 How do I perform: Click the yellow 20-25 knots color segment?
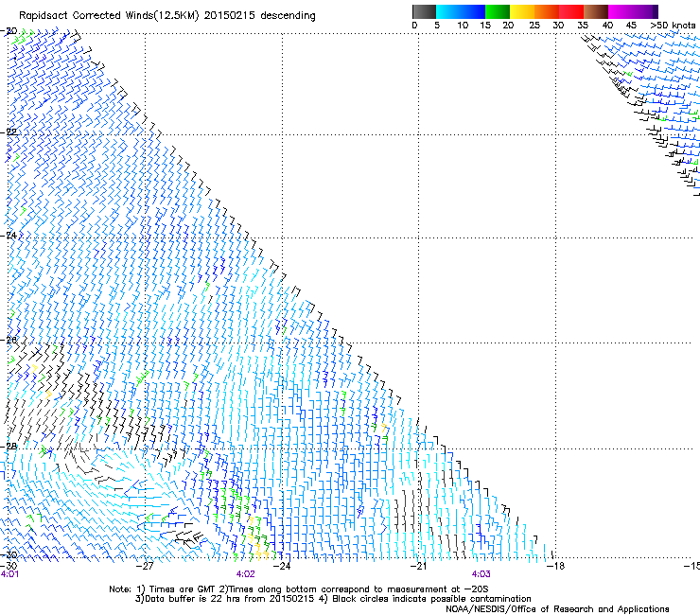pos(522,11)
